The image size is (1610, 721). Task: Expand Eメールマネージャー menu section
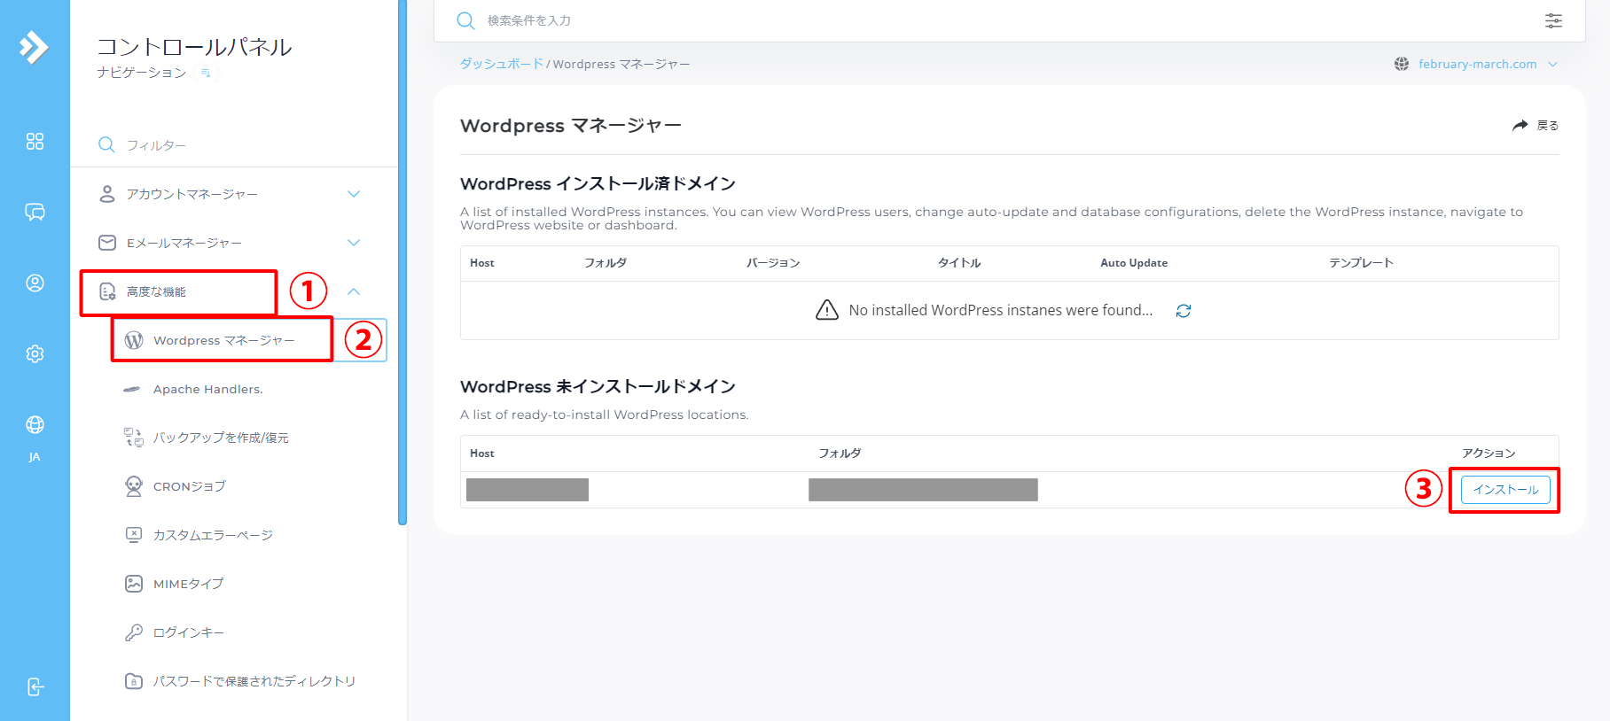(354, 243)
